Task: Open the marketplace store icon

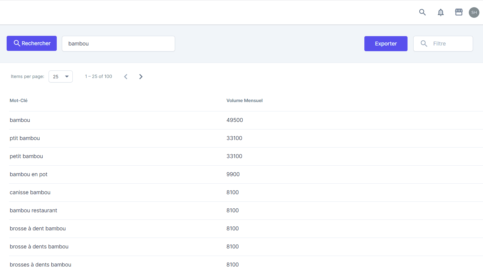Action: (x=459, y=12)
